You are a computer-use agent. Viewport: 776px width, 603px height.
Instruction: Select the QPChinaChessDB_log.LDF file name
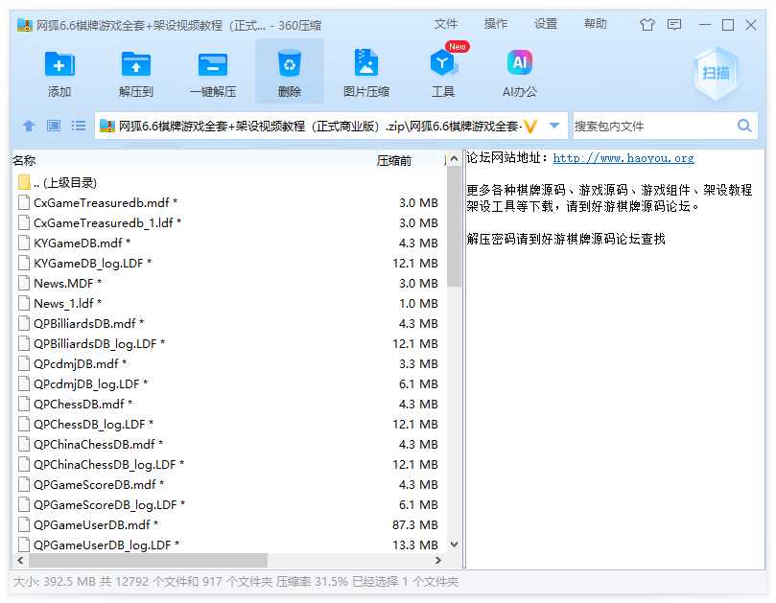pyautogui.click(x=108, y=464)
